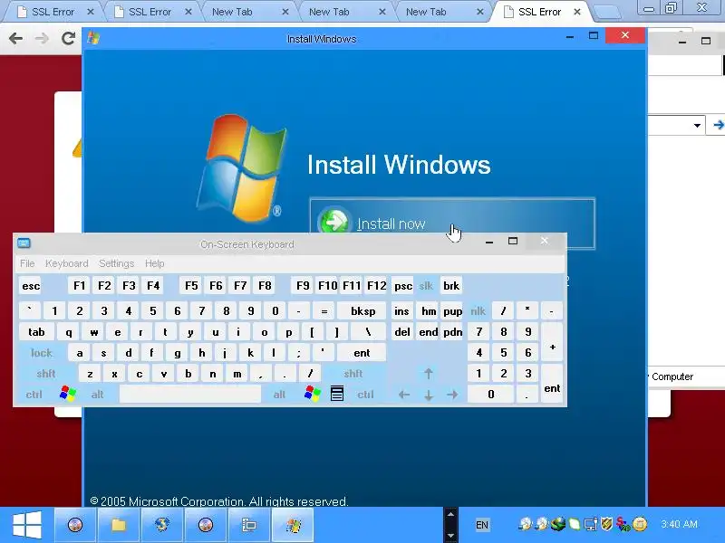Click the browser reload icon

pyautogui.click(x=69, y=38)
